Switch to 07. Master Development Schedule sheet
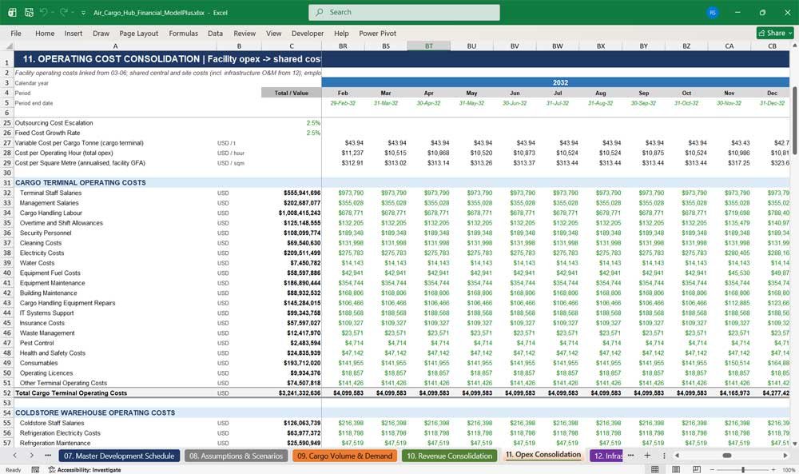799x474 pixels. (119, 456)
